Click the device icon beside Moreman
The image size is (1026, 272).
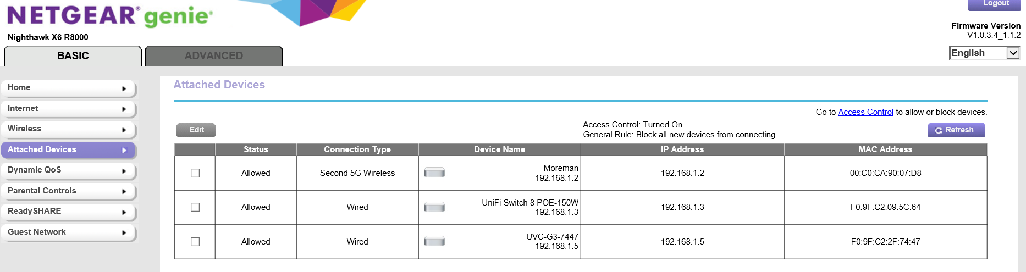434,173
